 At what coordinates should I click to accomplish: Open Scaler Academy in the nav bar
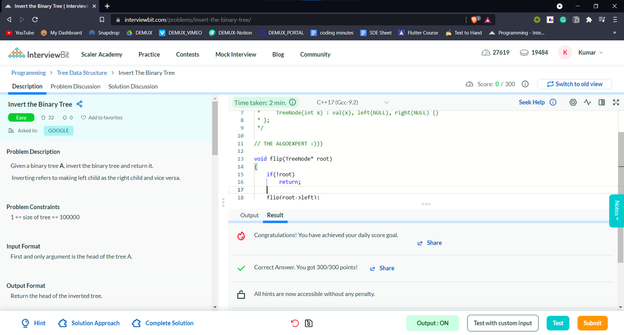tap(102, 55)
